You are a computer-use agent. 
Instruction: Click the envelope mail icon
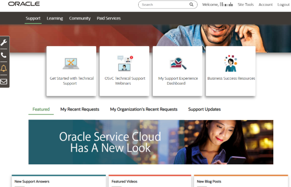tap(4, 82)
